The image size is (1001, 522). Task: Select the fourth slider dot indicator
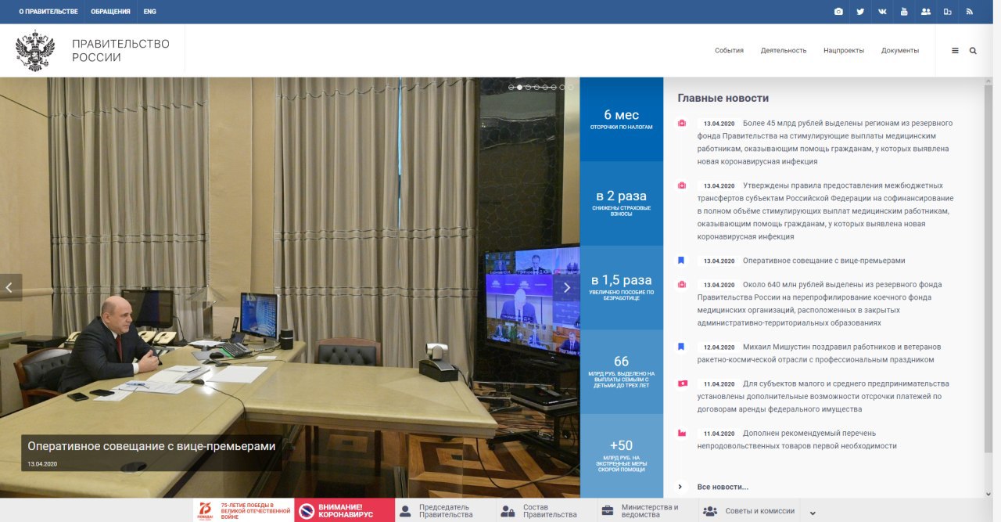pos(536,88)
